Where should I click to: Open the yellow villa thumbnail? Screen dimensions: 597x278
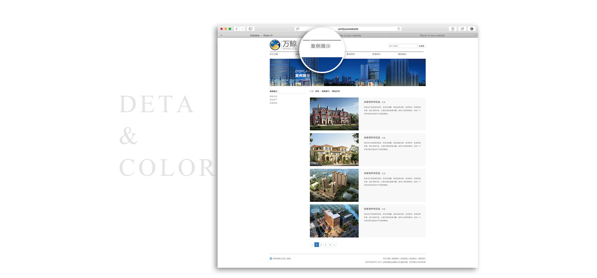(334, 150)
